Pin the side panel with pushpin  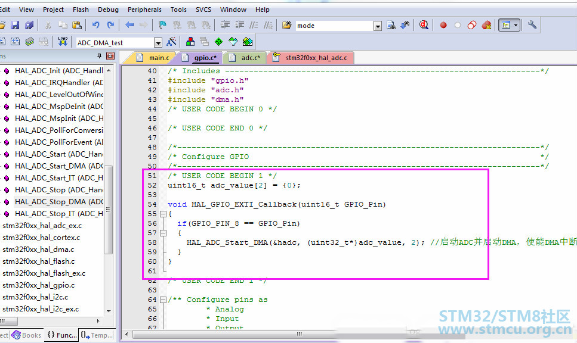99,56
